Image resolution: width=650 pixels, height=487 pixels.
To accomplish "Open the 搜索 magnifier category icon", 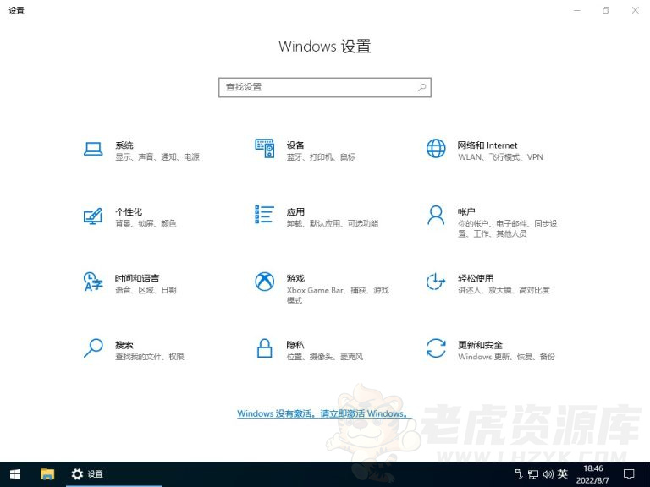I will coord(93,347).
